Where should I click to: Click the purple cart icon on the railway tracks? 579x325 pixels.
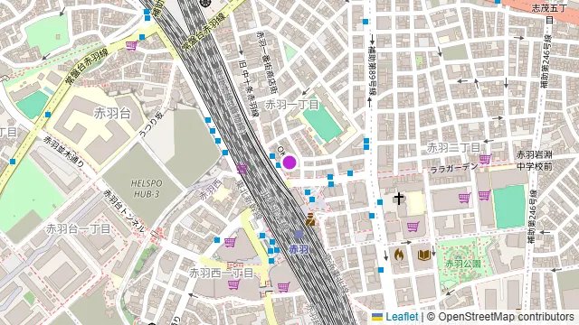242,169
